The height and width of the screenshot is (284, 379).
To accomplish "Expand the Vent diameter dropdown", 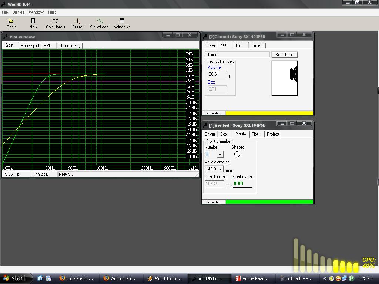I will pos(220,169).
